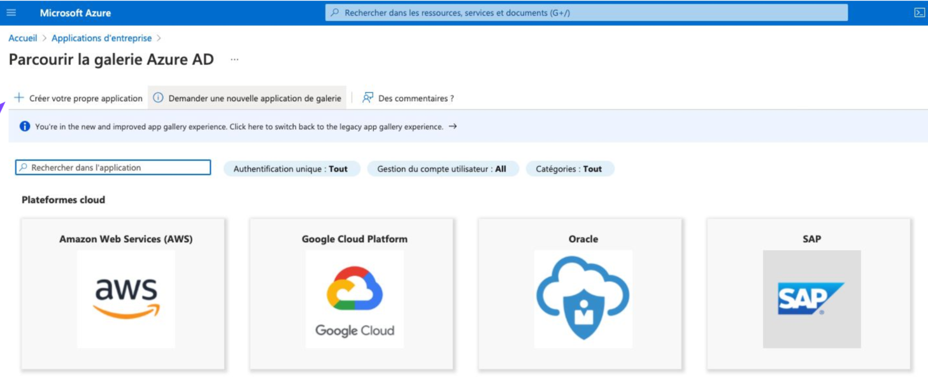Screen dimensions: 928x386
Task: Open Gestion du compte utilisateur filter
Action: click(443, 169)
